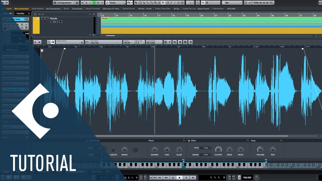Toggle sampler Read automation R button

(x=35, y=42)
